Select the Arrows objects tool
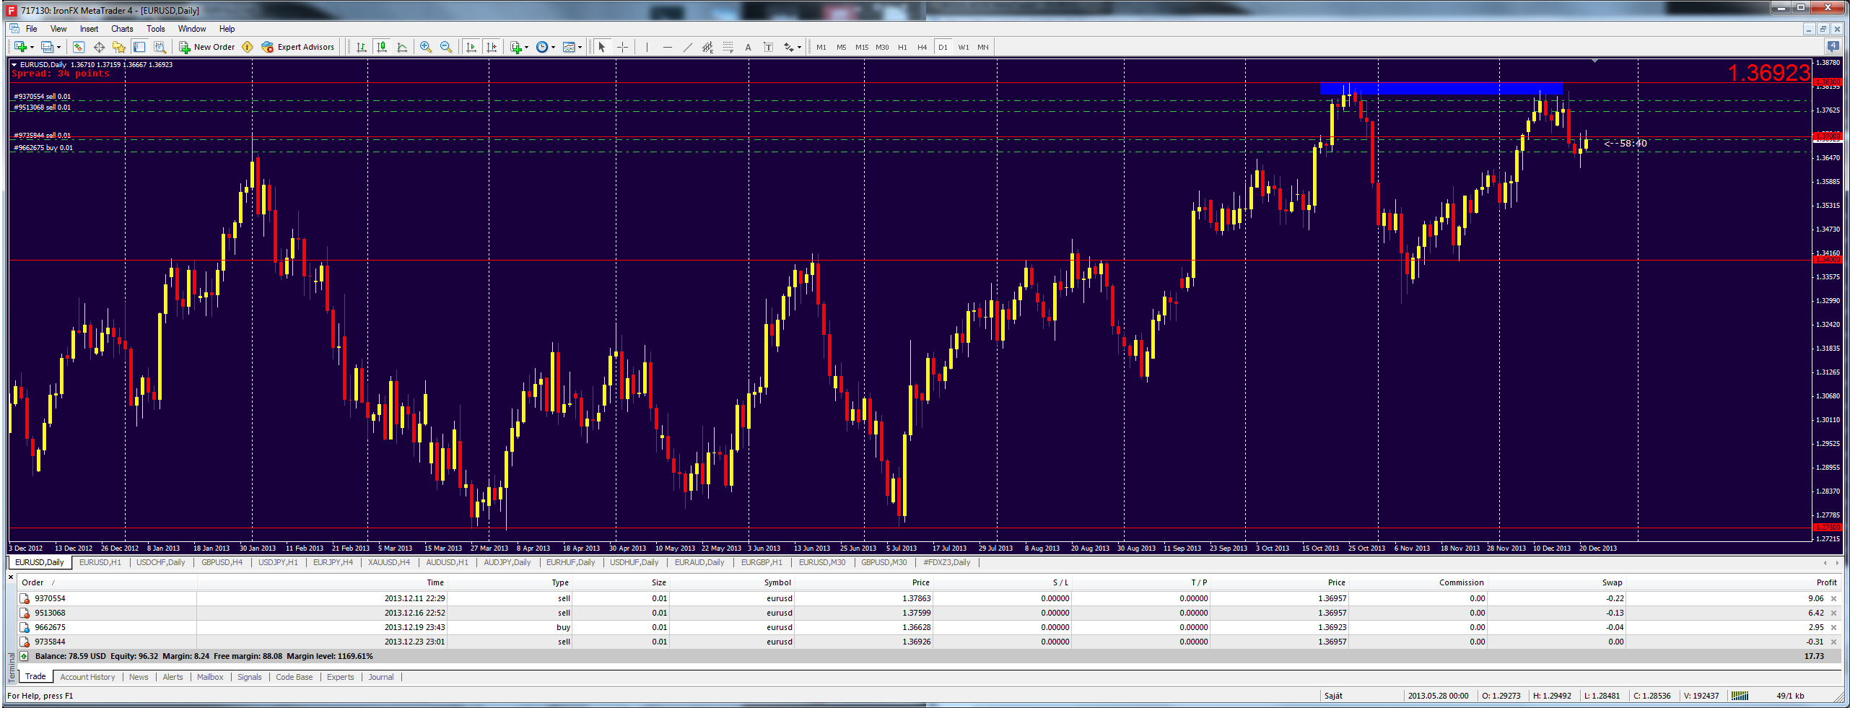This screenshot has height=708, width=1850. click(x=789, y=47)
